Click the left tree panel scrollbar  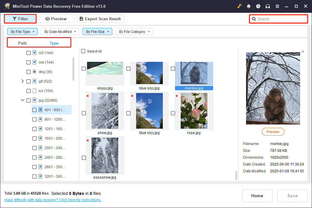tap(73, 69)
